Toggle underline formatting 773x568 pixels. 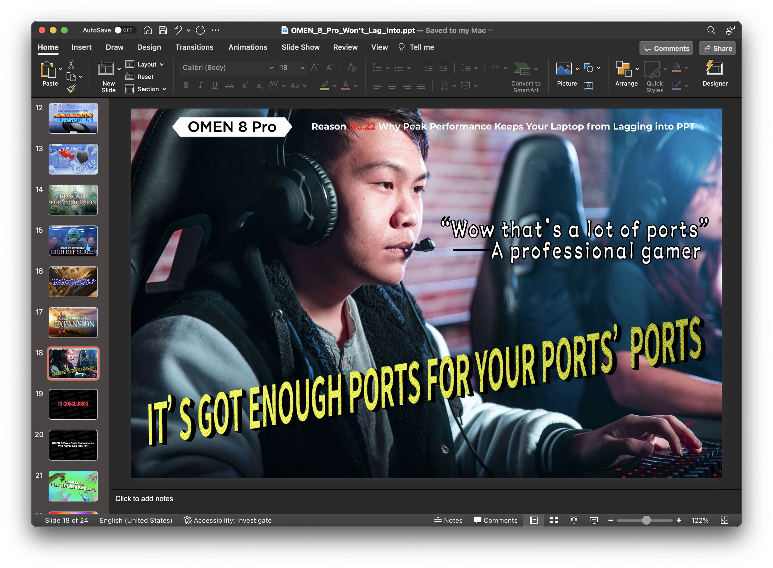click(x=215, y=86)
